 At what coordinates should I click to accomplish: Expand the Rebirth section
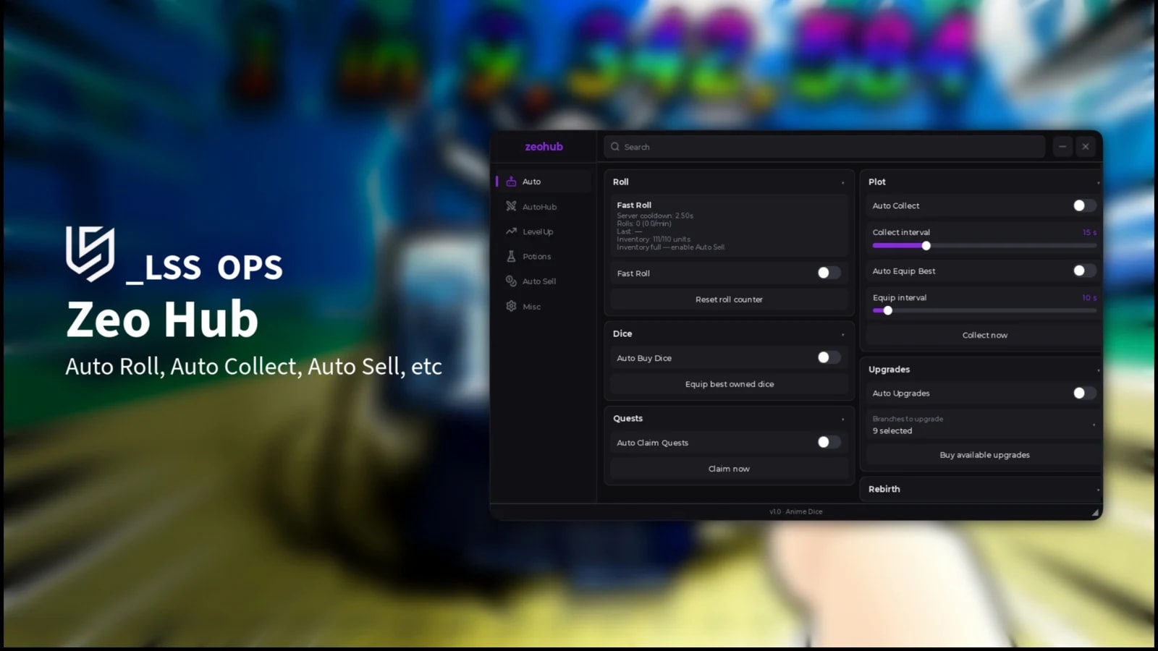click(1098, 490)
